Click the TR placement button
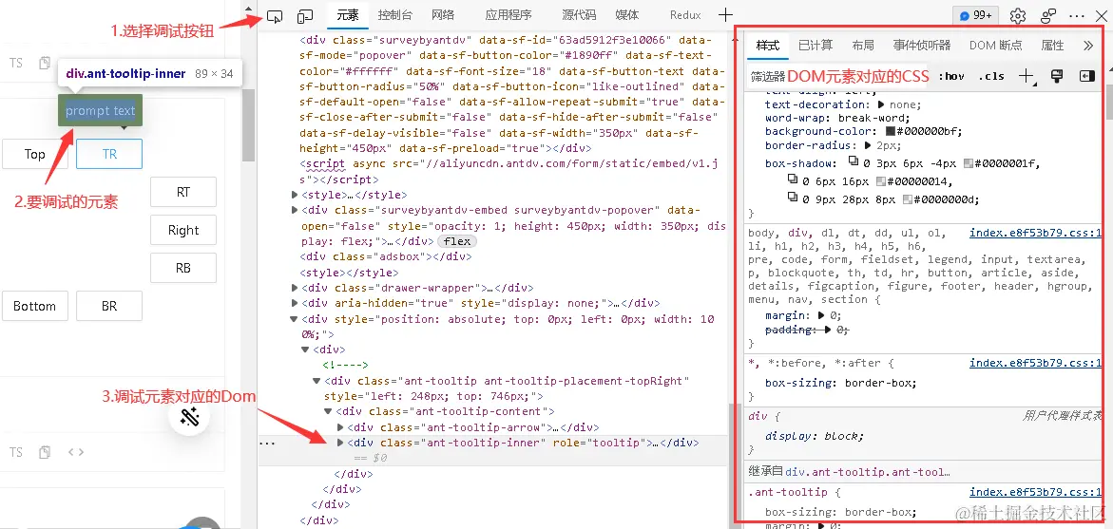This screenshot has width=1113, height=529. (x=109, y=154)
